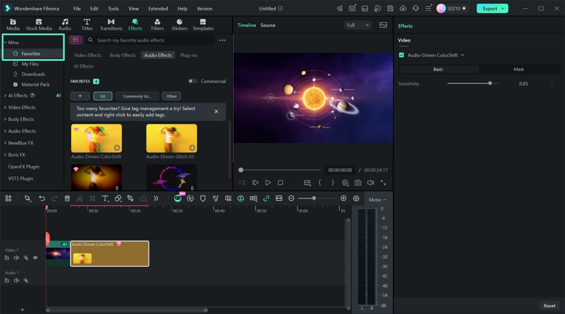Open the Stock Media tab
Screen dimensions: 565x314
click(39, 25)
